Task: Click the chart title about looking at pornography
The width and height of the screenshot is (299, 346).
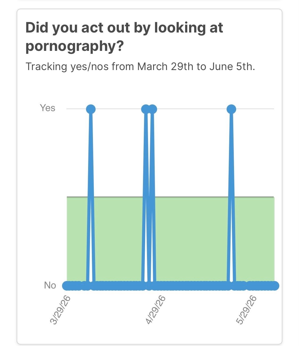Action: pyautogui.click(x=124, y=36)
